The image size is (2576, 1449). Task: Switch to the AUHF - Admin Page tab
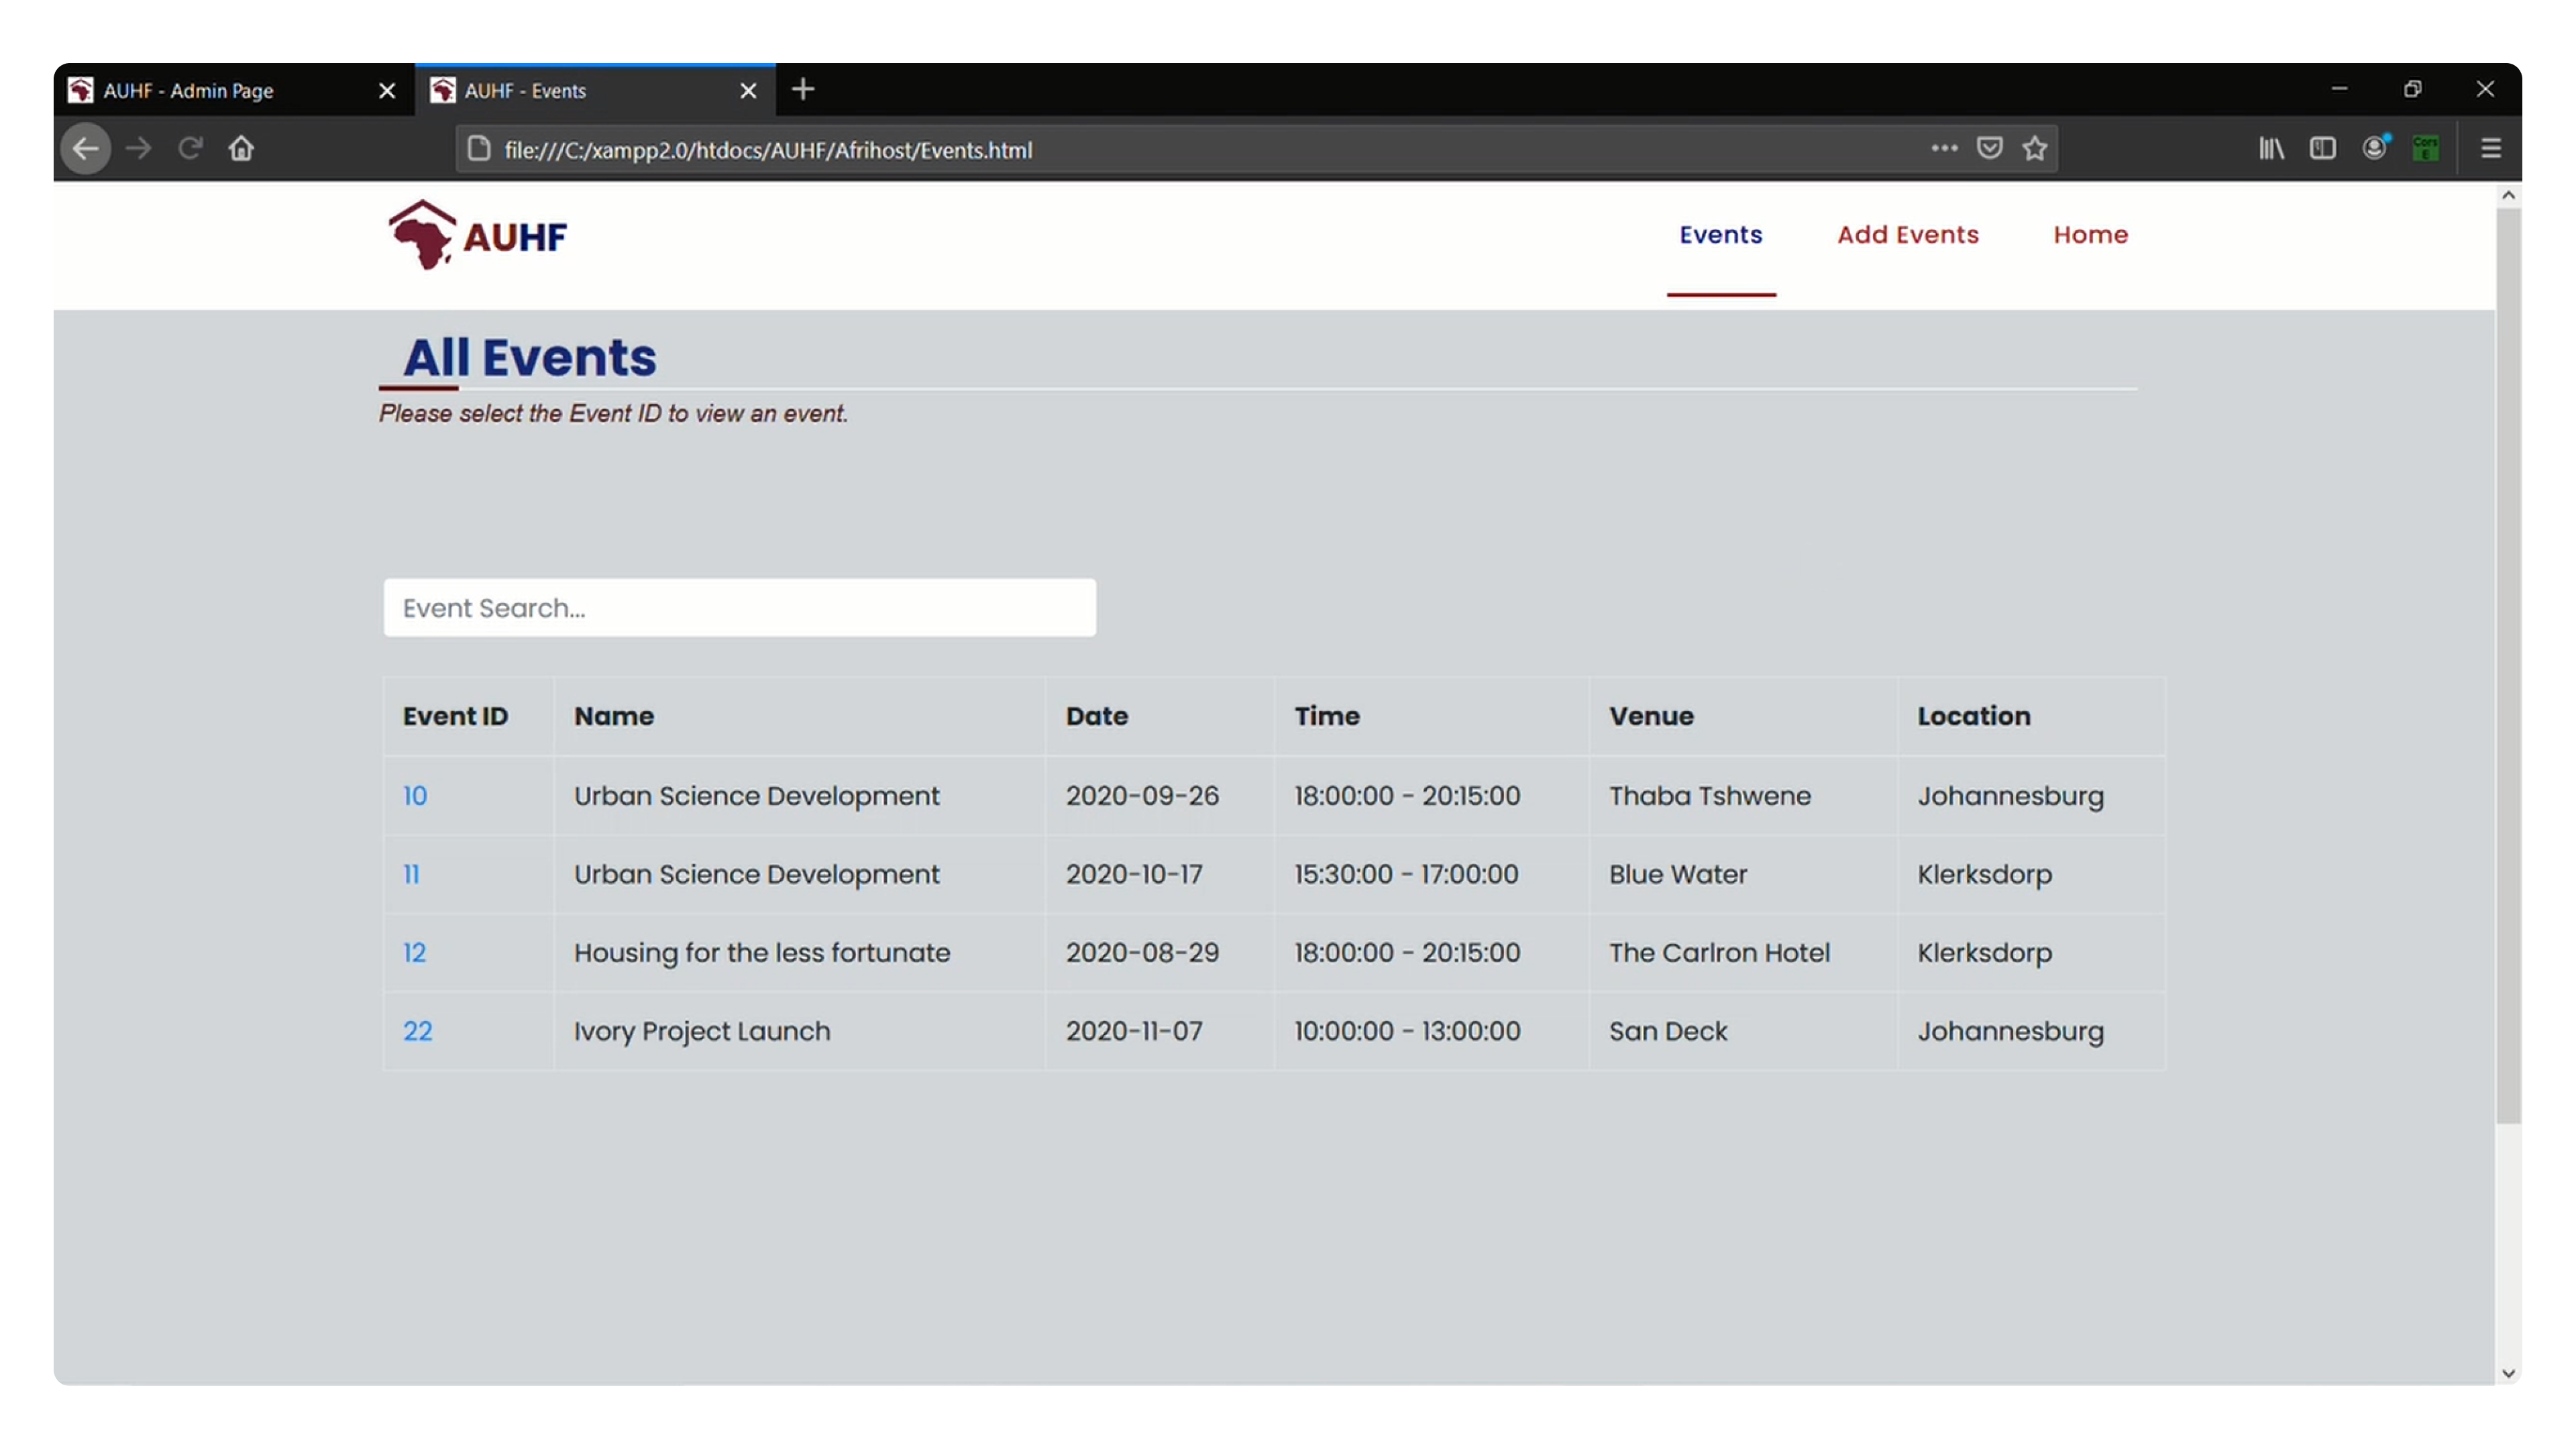[x=234, y=91]
